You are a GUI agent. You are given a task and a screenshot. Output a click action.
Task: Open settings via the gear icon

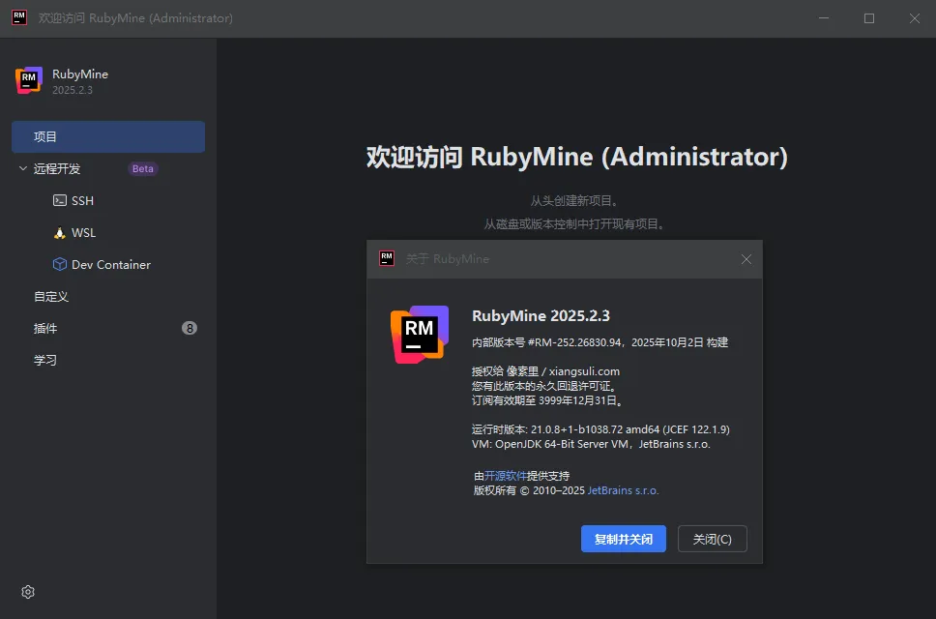28,592
